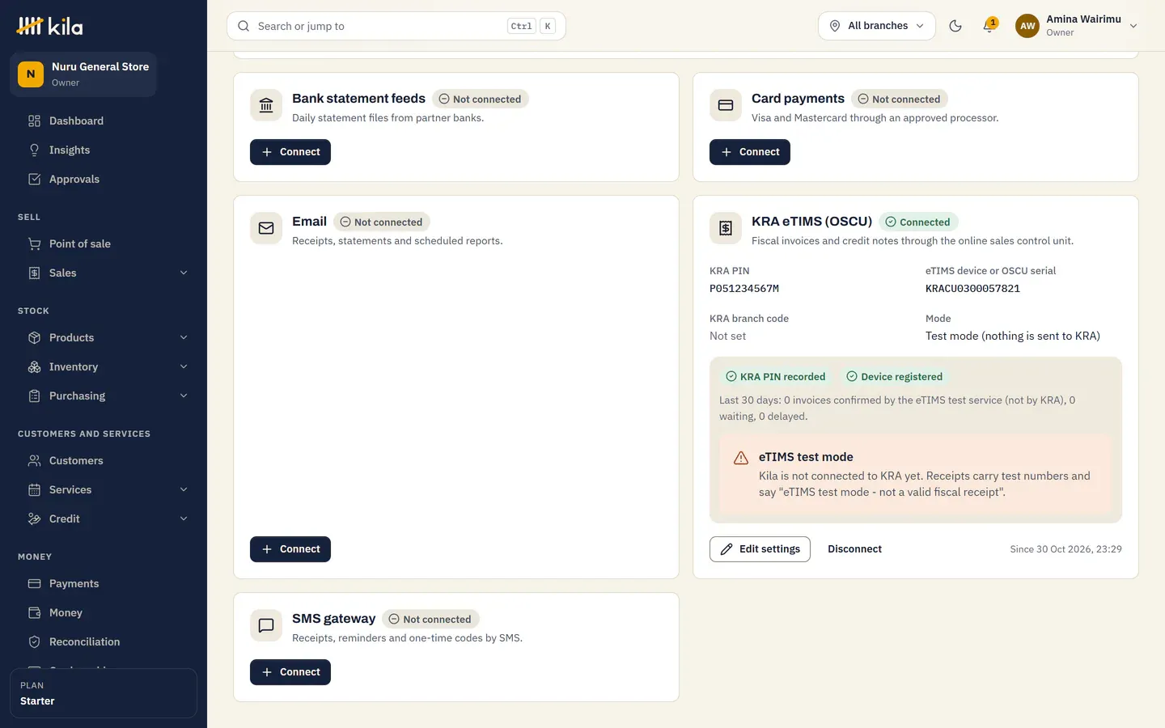Expand the Products menu chevron

(x=184, y=337)
